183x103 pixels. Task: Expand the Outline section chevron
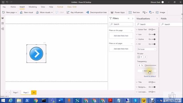tap(137, 39)
